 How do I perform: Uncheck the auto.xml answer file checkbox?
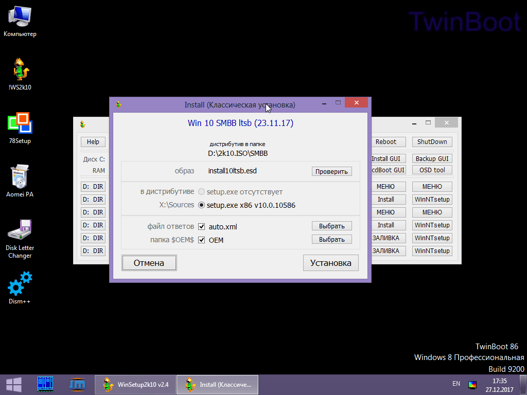click(x=202, y=226)
